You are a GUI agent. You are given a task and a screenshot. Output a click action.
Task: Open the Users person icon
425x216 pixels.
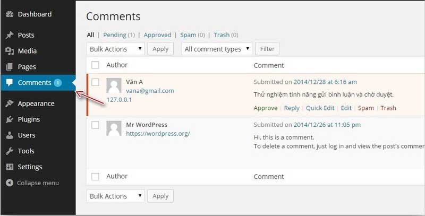point(9,135)
